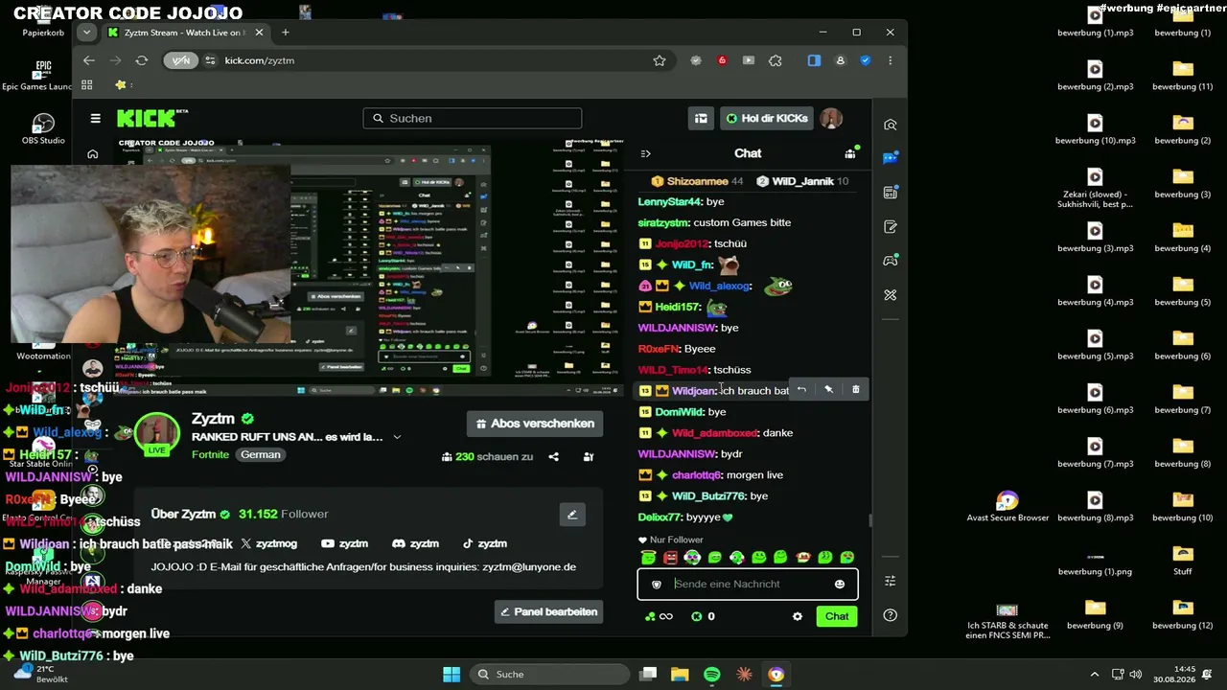Viewport: 1227px width, 690px height.
Task: Open the zyztmog X profile link
Action: pos(268,543)
